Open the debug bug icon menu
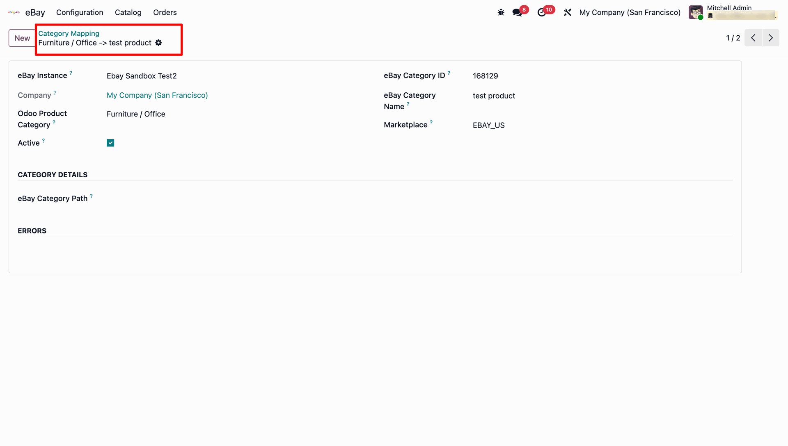The width and height of the screenshot is (788, 446). pos(501,12)
